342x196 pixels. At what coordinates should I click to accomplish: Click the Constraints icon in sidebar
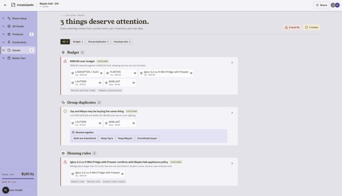(x=9, y=42)
